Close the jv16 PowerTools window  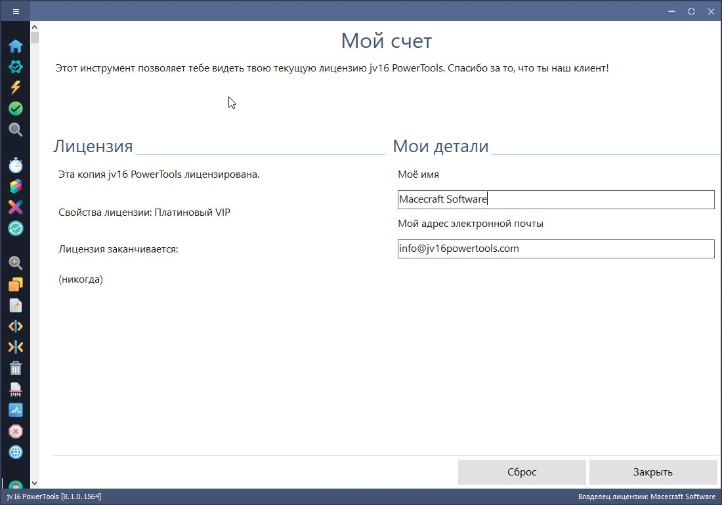[711, 12]
